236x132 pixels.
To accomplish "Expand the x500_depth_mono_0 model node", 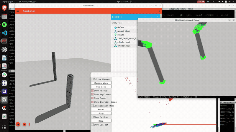I will pos(113,38).
